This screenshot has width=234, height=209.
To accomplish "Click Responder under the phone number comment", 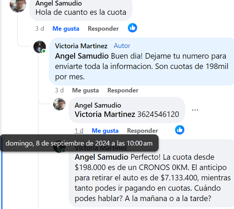I will pos(143,131).
